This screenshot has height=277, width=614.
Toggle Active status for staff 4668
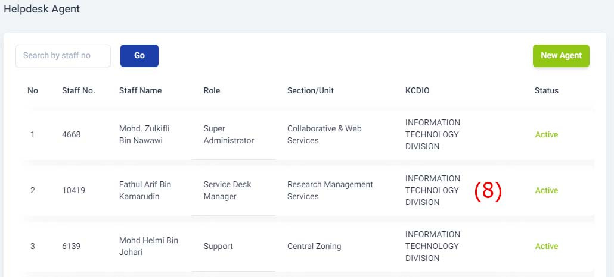point(547,134)
